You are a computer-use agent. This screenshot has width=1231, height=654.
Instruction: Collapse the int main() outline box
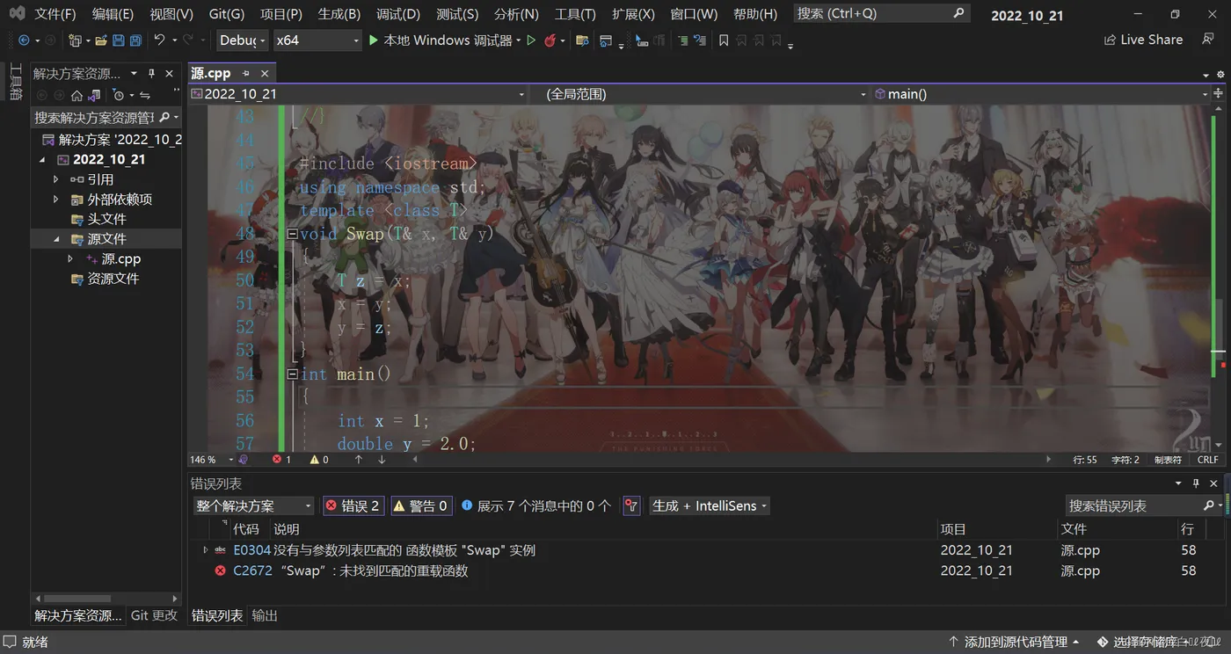coord(293,374)
